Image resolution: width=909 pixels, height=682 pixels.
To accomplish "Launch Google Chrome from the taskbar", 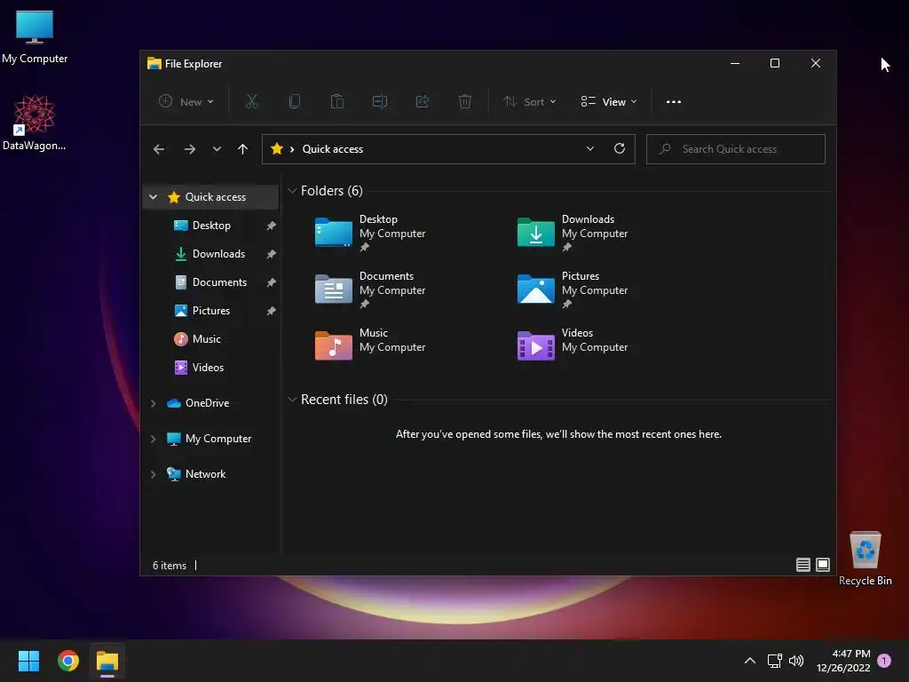I will [67, 661].
